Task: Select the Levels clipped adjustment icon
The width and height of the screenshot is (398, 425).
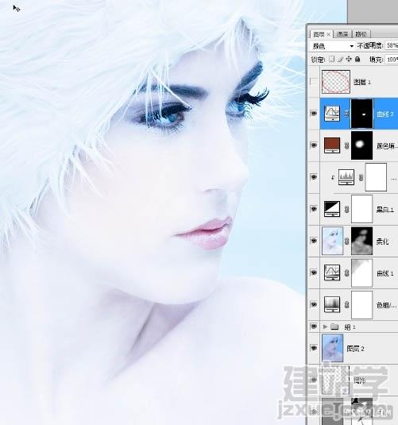Action: pyautogui.click(x=346, y=177)
